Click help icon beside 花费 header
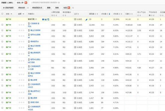The width and height of the screenshot is (165, 111). 130,14
